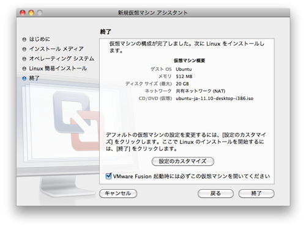Click the 512 MB memory value

[184, 76]
